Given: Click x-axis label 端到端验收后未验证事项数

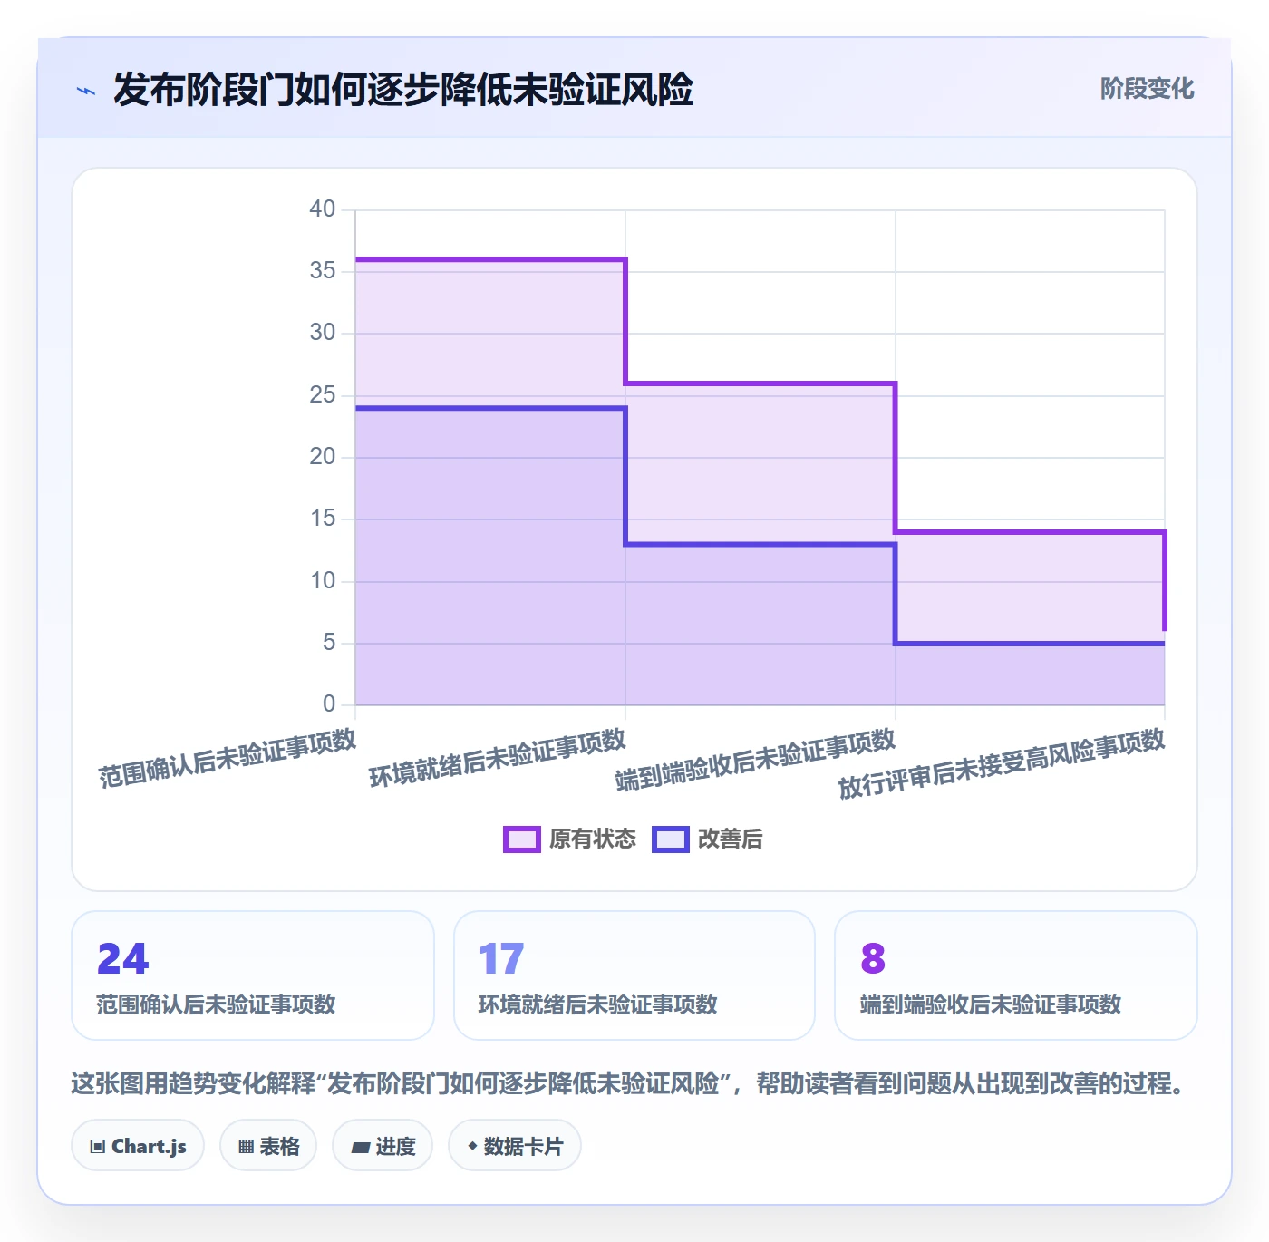Looking at the screenshot, I should tap(756, 760).
